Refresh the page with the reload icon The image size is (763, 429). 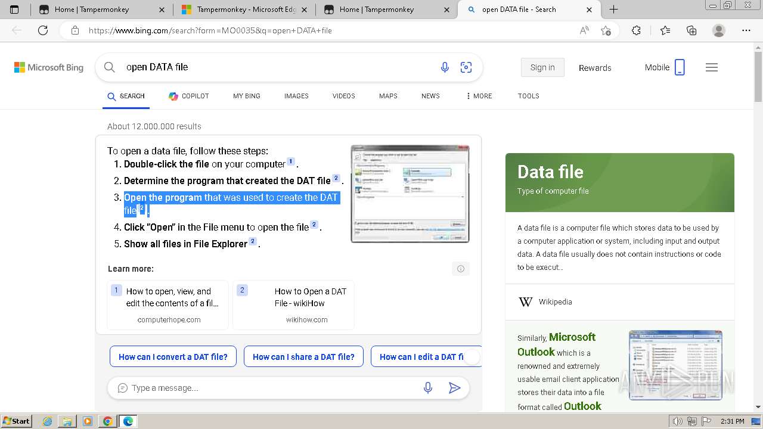point(43,30)
